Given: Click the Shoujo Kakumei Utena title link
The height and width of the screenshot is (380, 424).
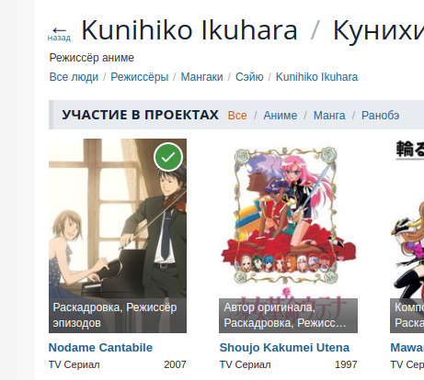Looking at the screenshot, I should coord(284,348).
